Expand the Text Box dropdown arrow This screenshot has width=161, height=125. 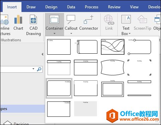click(129, 34)
